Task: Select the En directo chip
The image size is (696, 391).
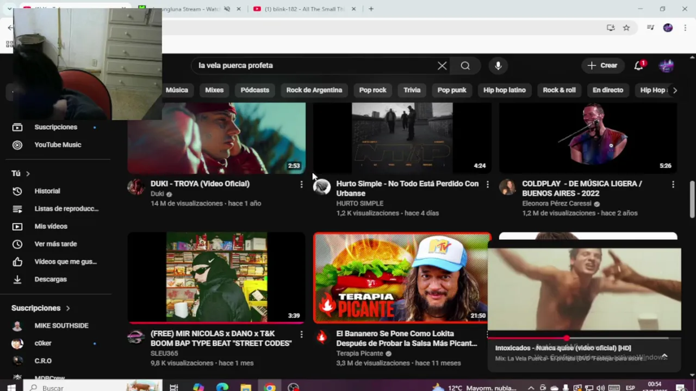Action: click(608, 90)
